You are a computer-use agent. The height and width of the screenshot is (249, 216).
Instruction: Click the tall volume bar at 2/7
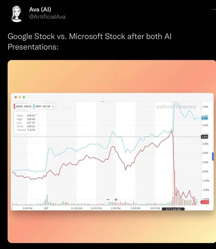point(47,200)
